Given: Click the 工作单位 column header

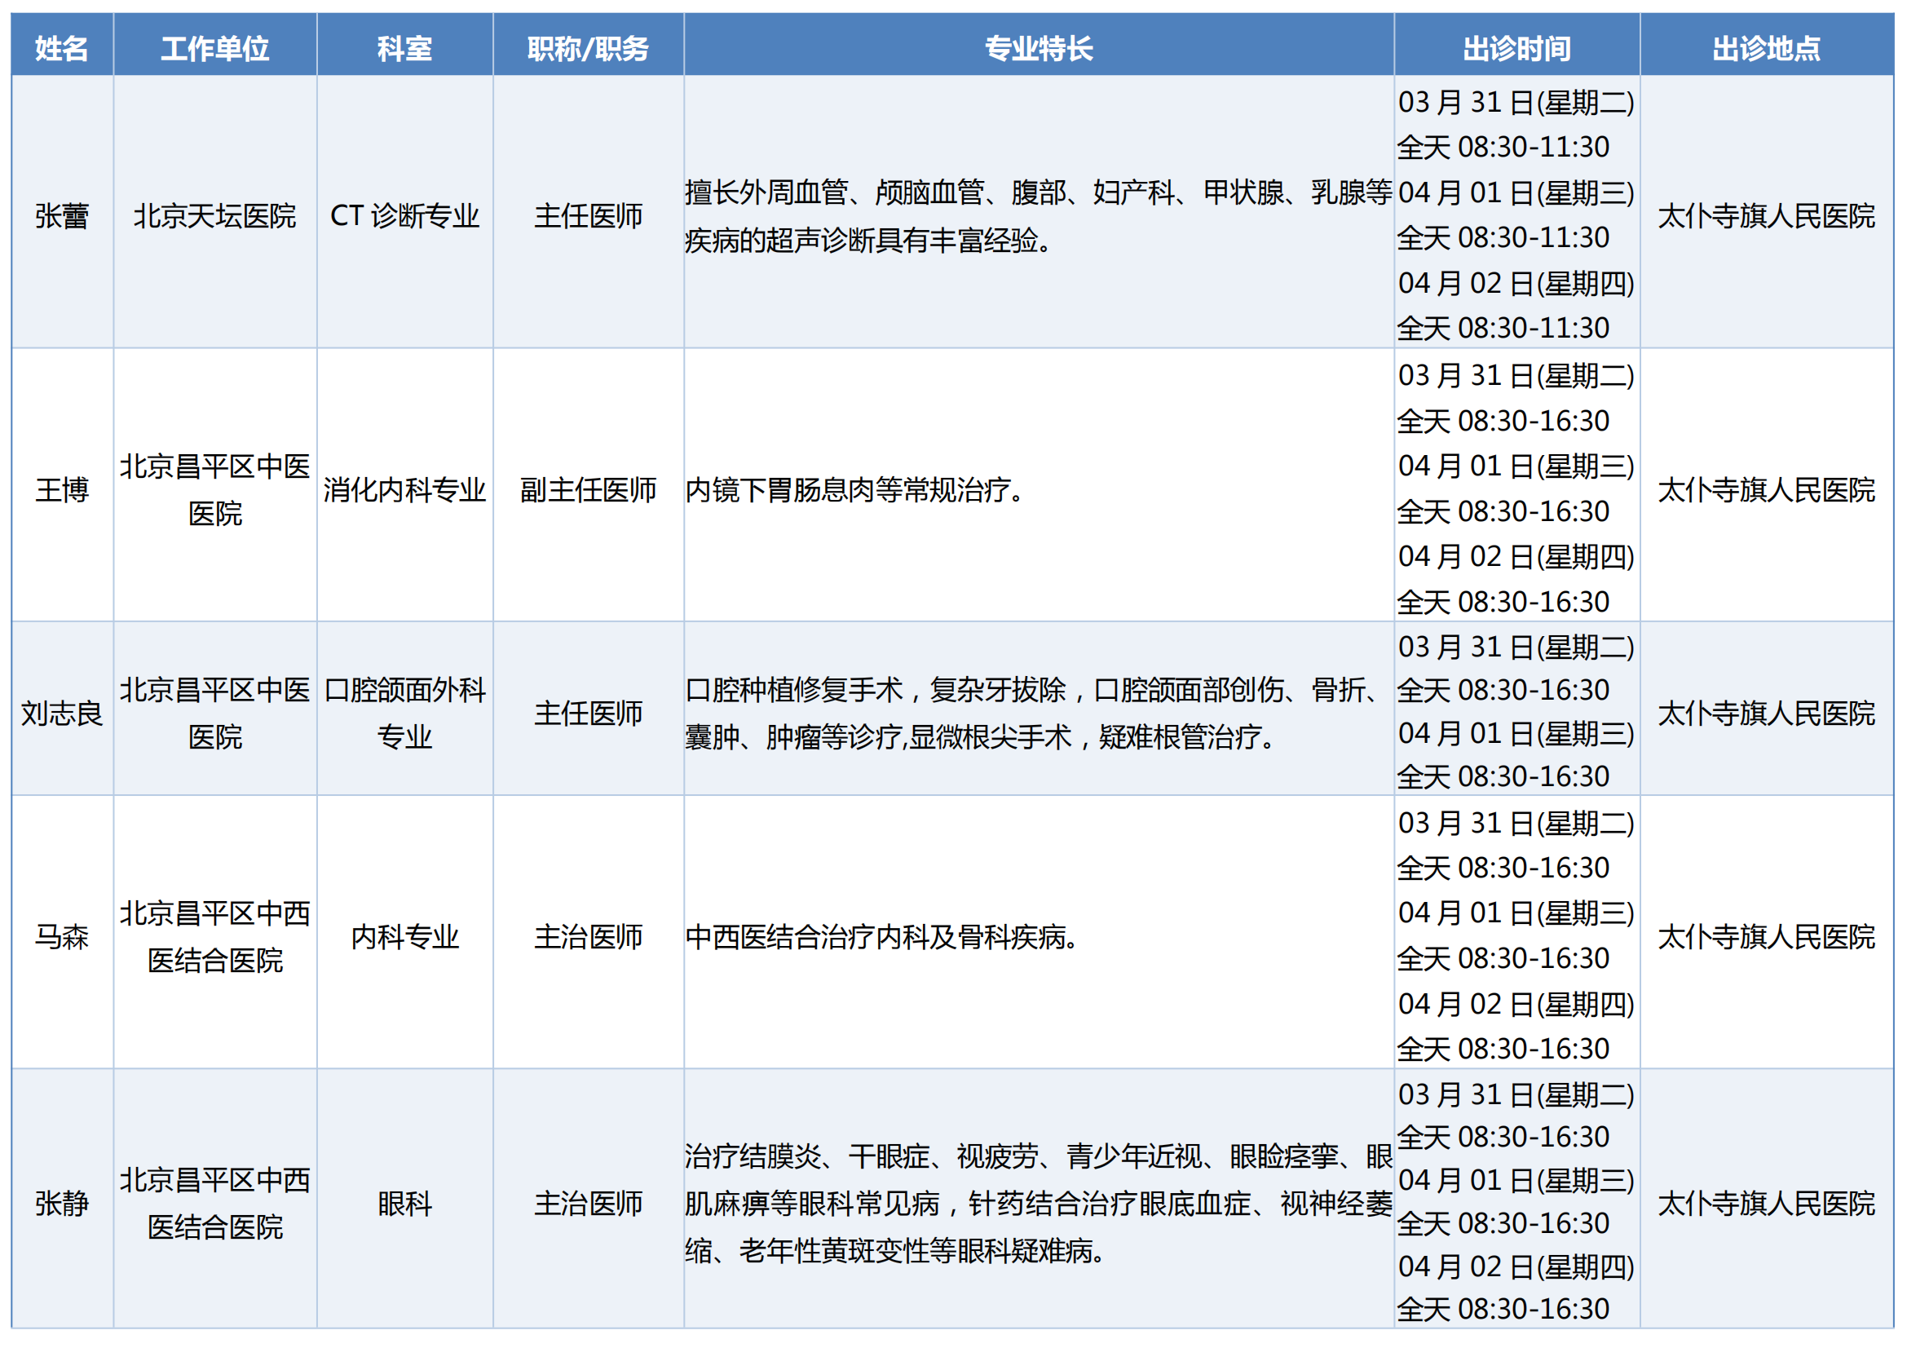Looking at the screenshot, I should coord(214,48).
